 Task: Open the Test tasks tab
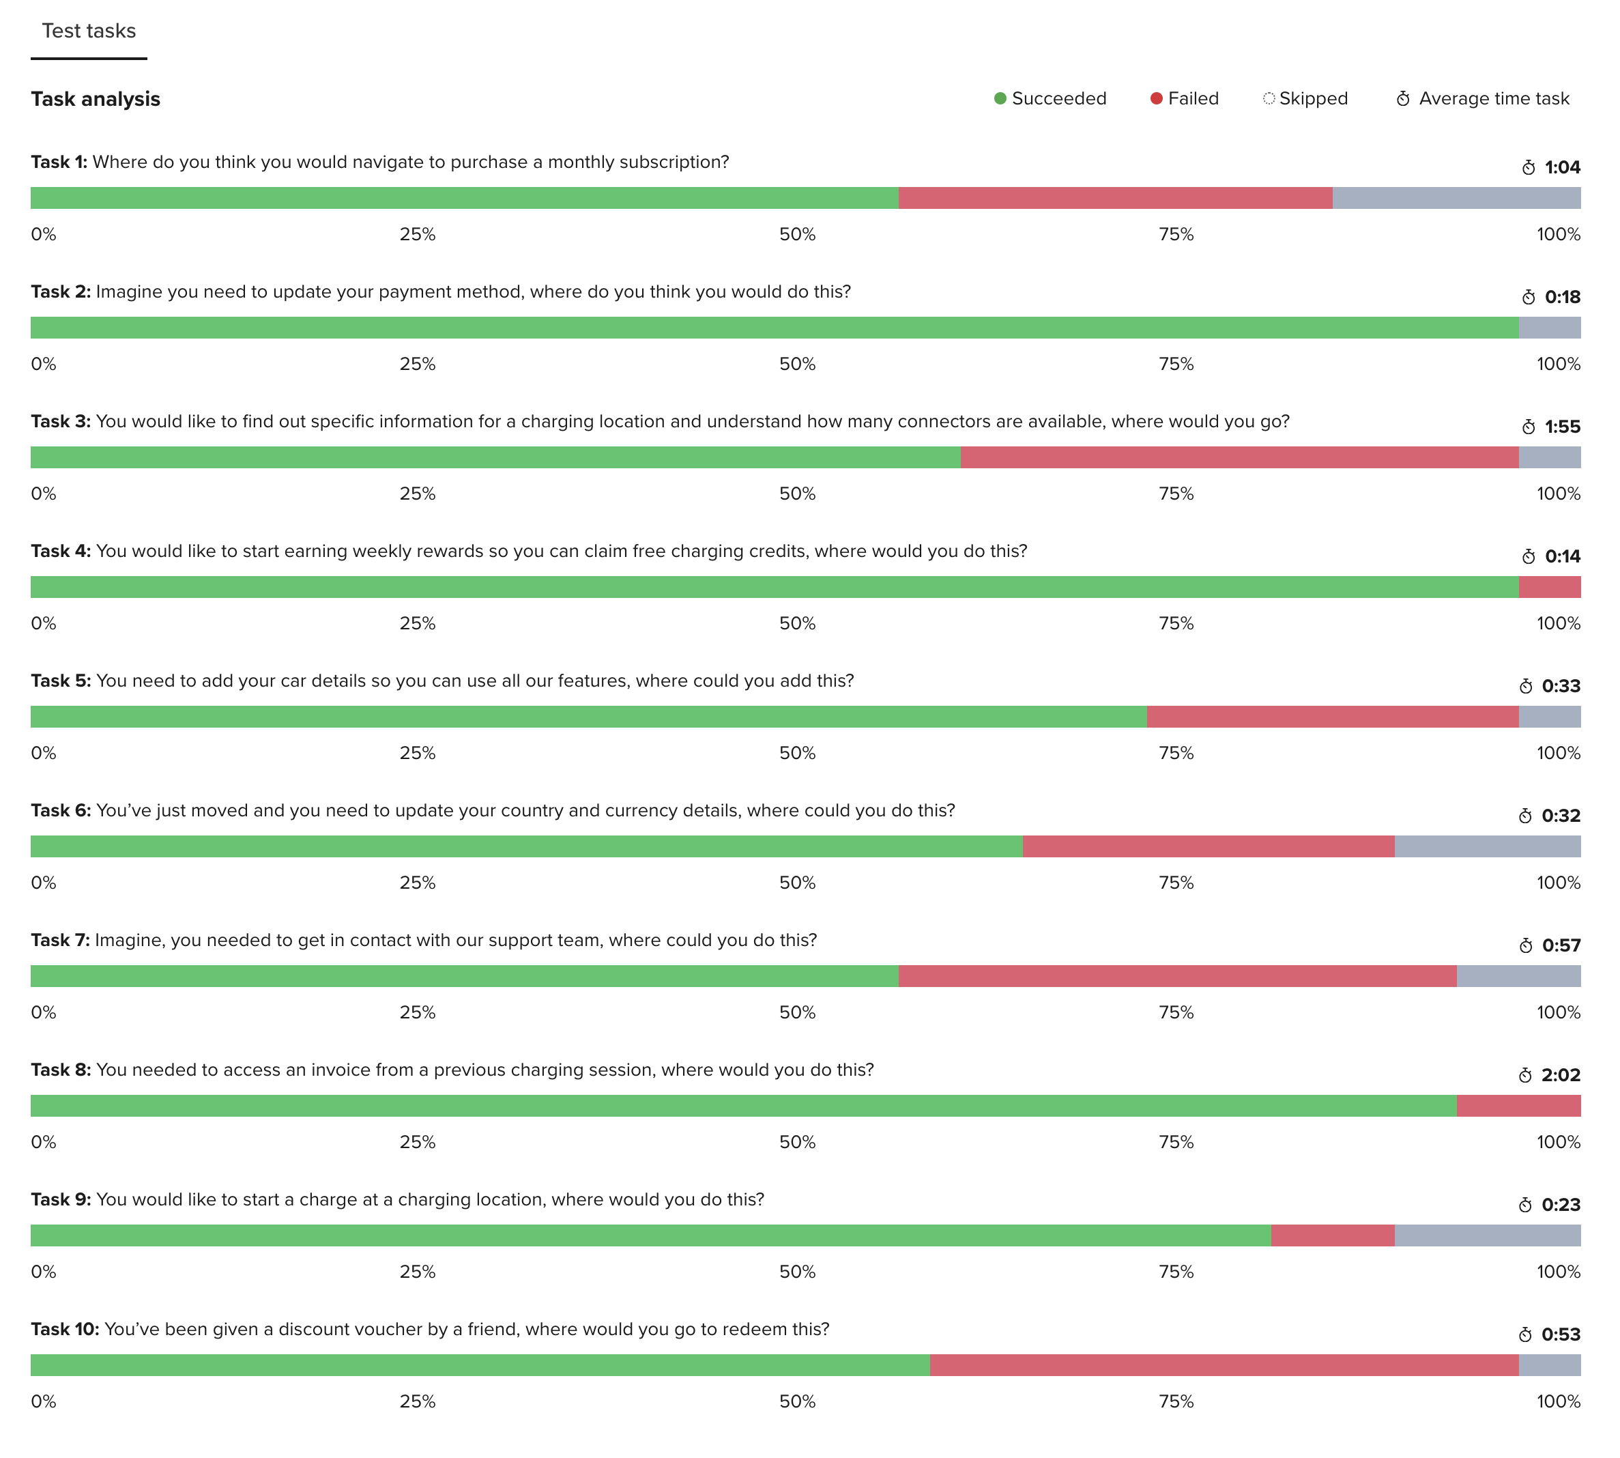pos(89,31)
